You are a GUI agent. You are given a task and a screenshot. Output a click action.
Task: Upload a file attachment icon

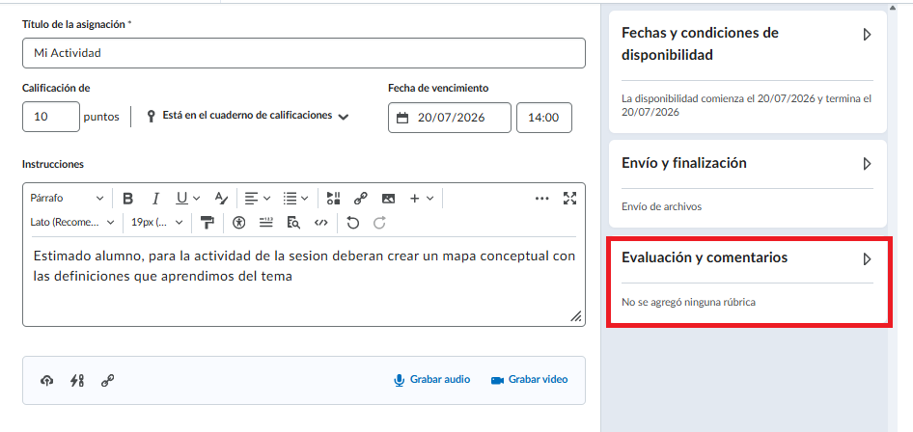[x=46, y=381]
